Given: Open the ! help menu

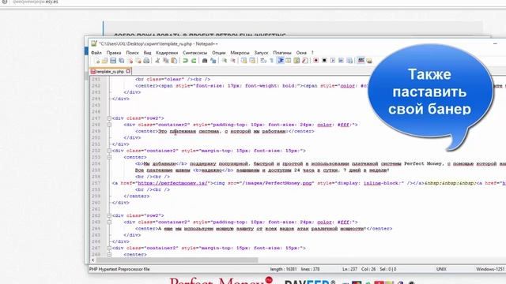Looking at the screenshot, I should click(312, 53).
